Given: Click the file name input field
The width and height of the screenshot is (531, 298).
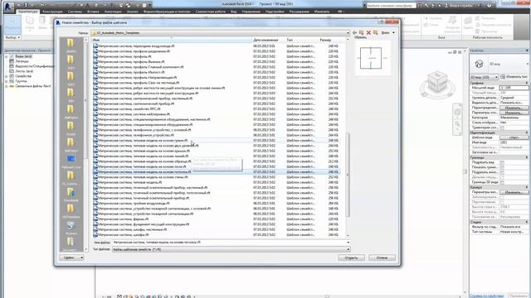Looking at the screenshot, I should click(229, 243).
